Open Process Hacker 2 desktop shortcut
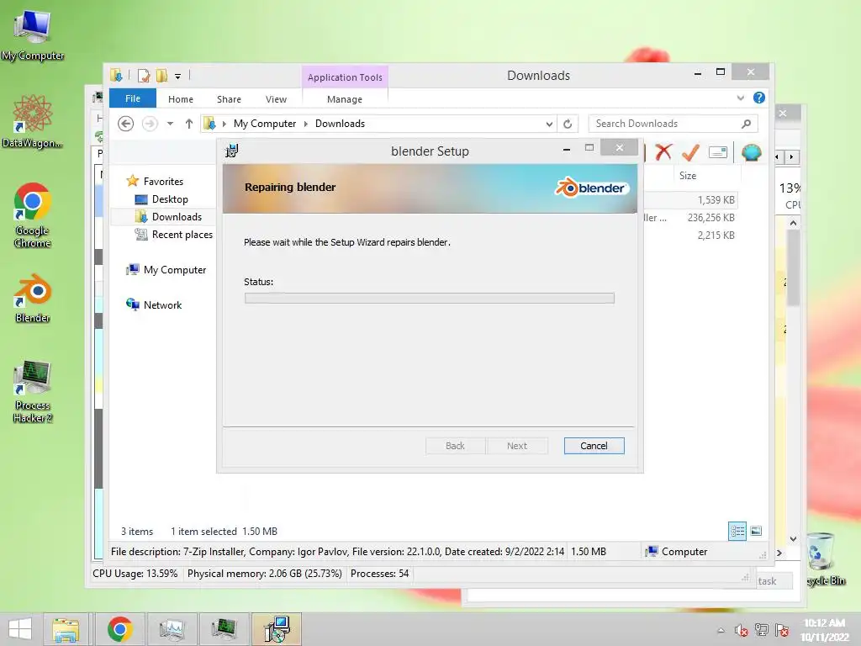The image size is (861, 646). [33, 392]
